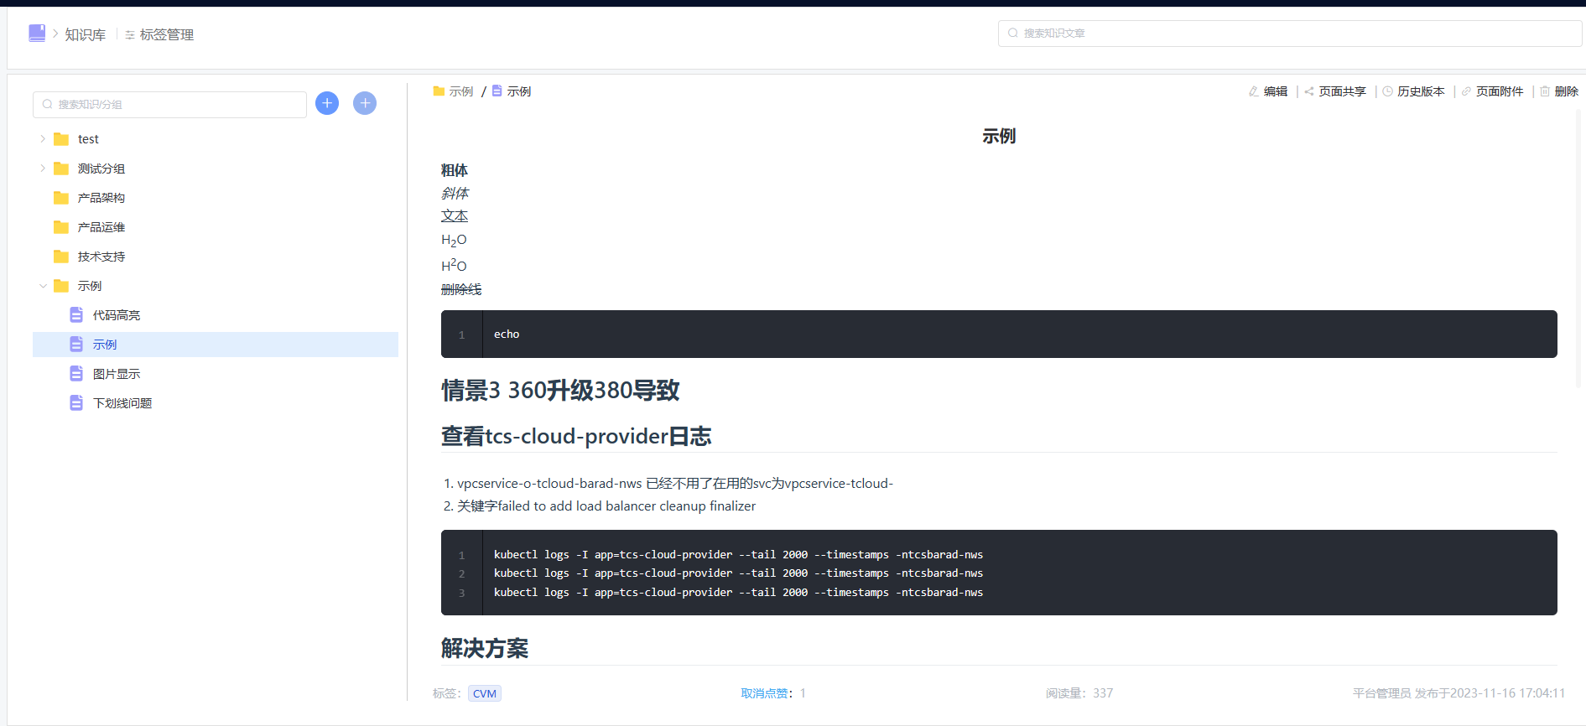Click 示例 folder breadcrumb above article
Viewport: 1586px width, 726px height.
click(454, 91)
